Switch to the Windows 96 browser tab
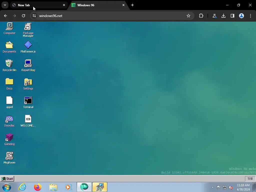The width and height of the screenshot is (256, 192). point(99,5)
